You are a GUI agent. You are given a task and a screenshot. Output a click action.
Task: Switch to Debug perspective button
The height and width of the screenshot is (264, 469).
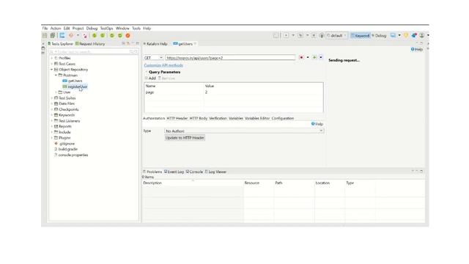379,36
